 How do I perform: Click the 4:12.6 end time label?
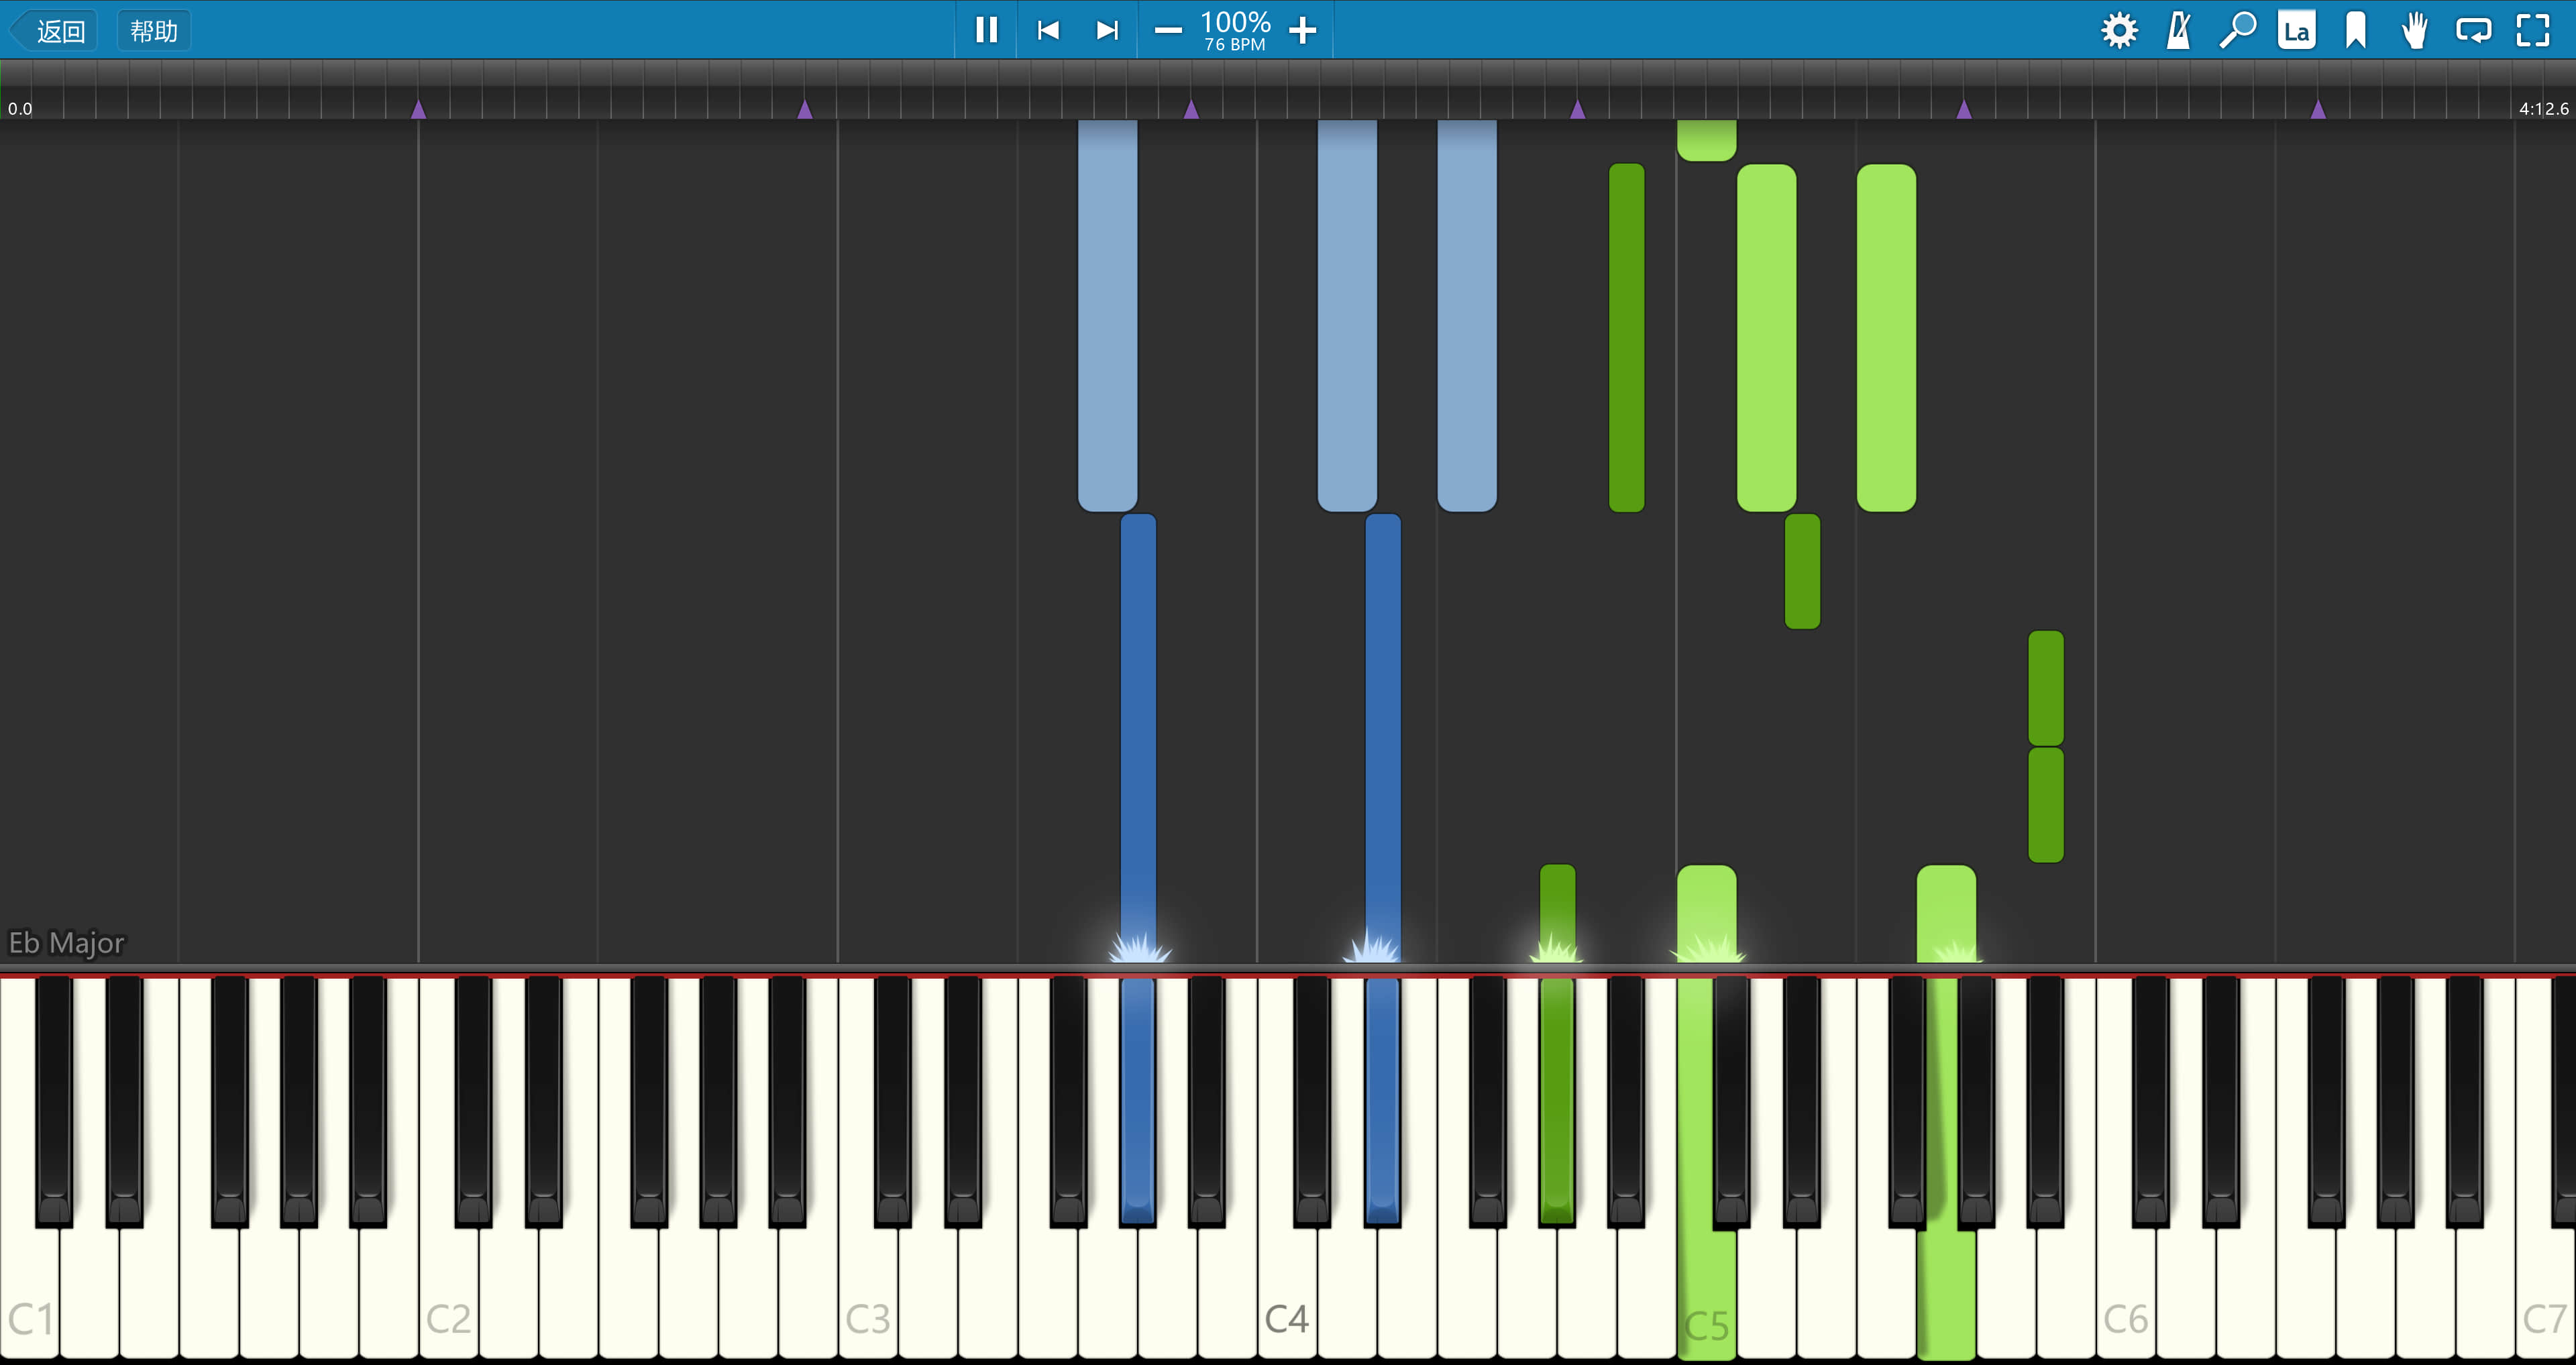click(2543, 109)
